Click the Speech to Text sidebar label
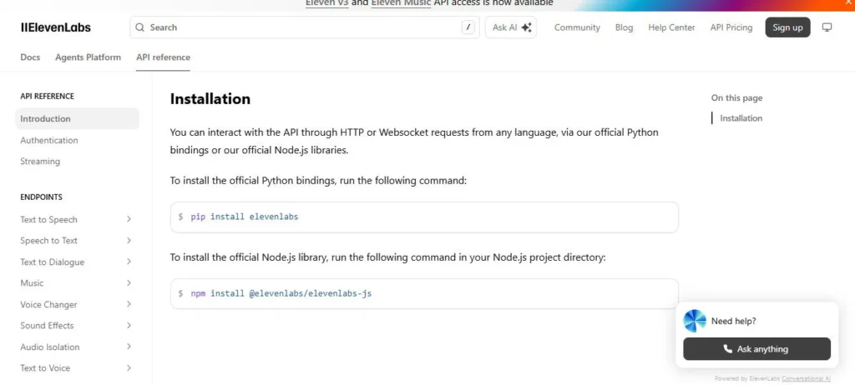 point(48,241)
